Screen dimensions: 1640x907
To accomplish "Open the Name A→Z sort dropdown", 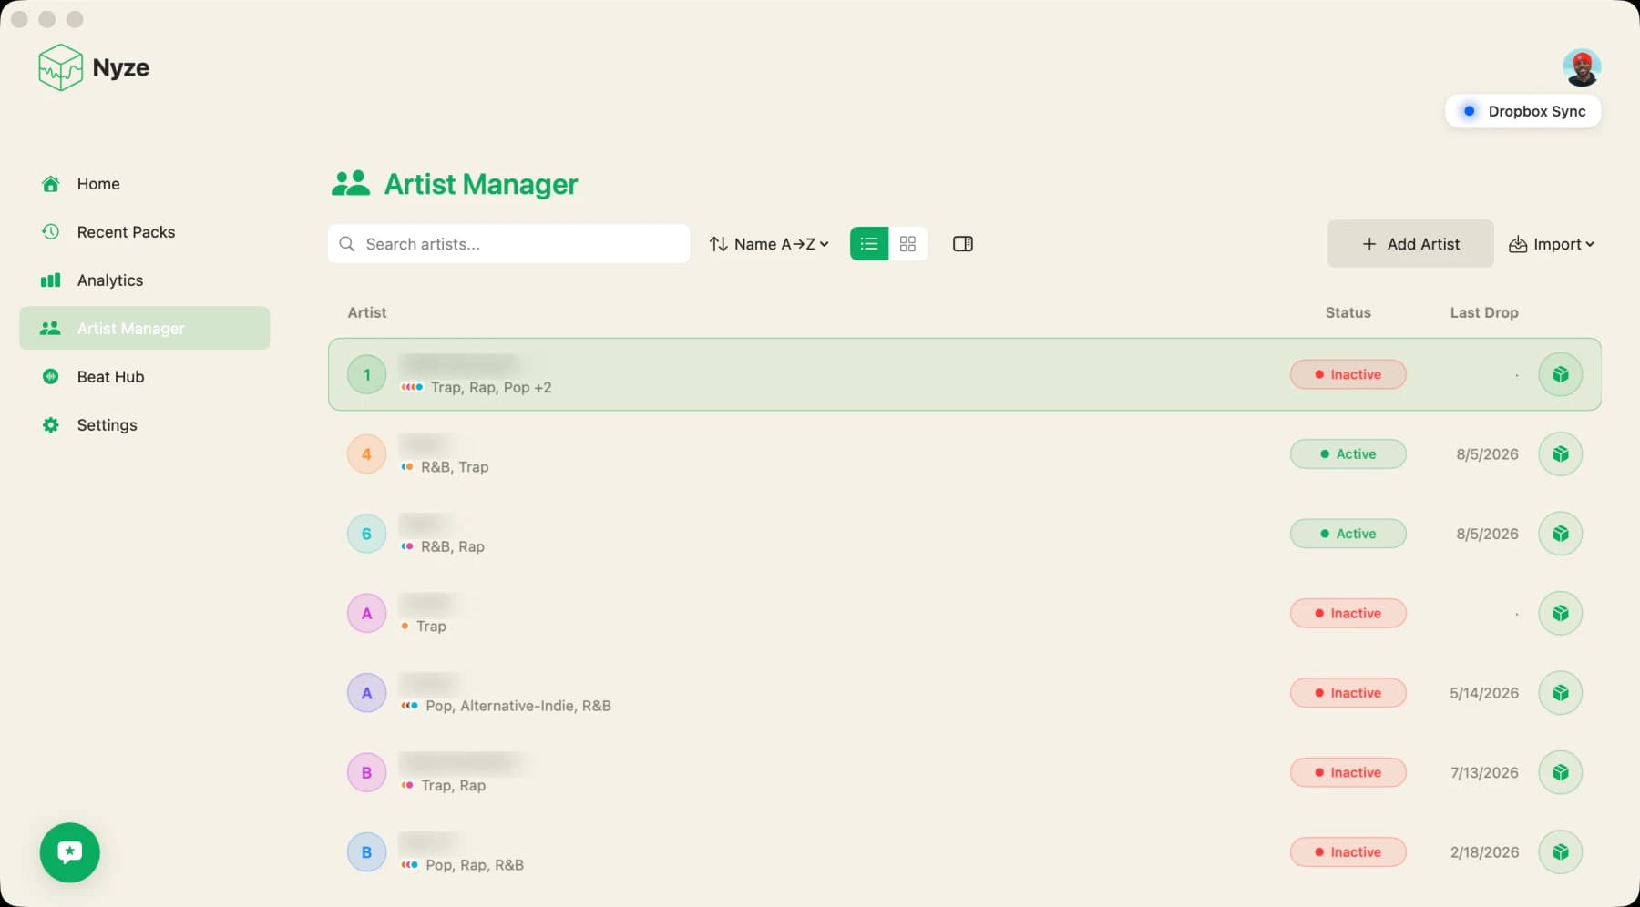I will coord(769,244).
